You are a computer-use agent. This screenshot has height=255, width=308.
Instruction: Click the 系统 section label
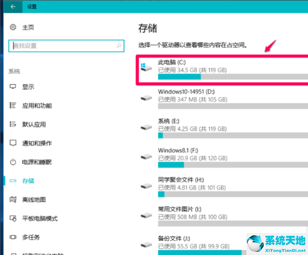pos(14,71)
